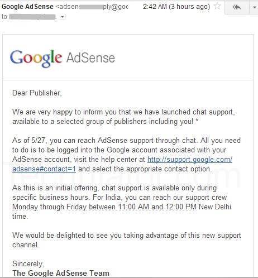258x278 pixels.
Task: Click the "(3 hours ago)" relative time
Action: pos(189,7)
